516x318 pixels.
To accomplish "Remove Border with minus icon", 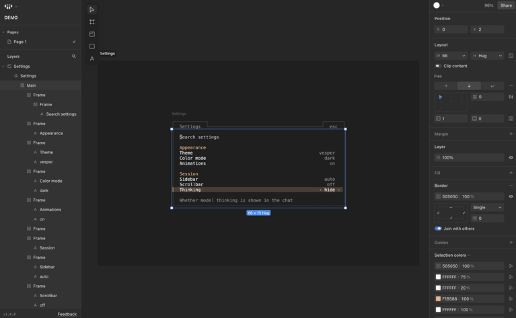I will click(x=511, y=186).
